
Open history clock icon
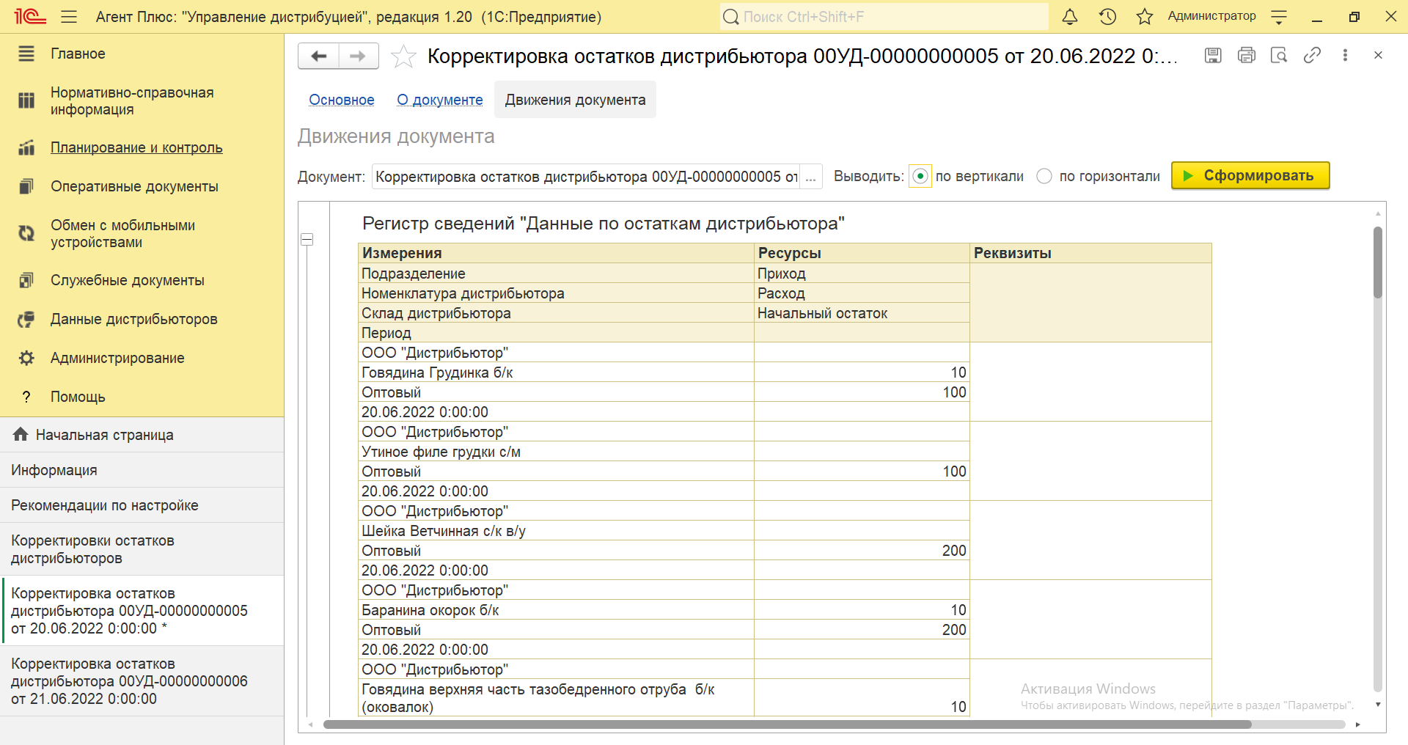[x=1107, y=16]
